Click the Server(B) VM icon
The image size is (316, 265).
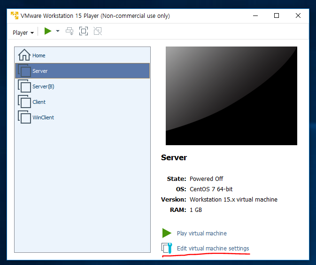click(24, 86)
